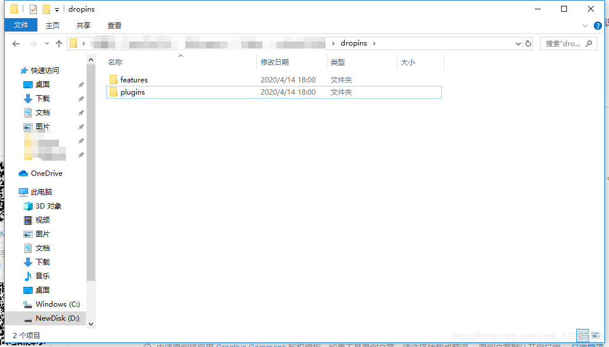609x347 pixels.
Task: Open the customize quick access toolbar dropdown
Action: pyautogui.click(x=57, y=9)
